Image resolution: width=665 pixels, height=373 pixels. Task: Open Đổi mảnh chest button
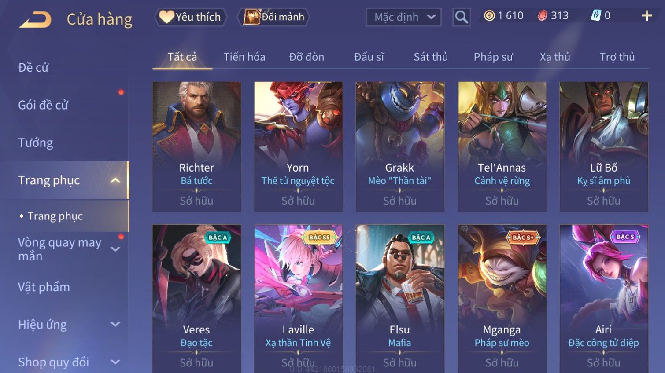(x=273, y=17)
